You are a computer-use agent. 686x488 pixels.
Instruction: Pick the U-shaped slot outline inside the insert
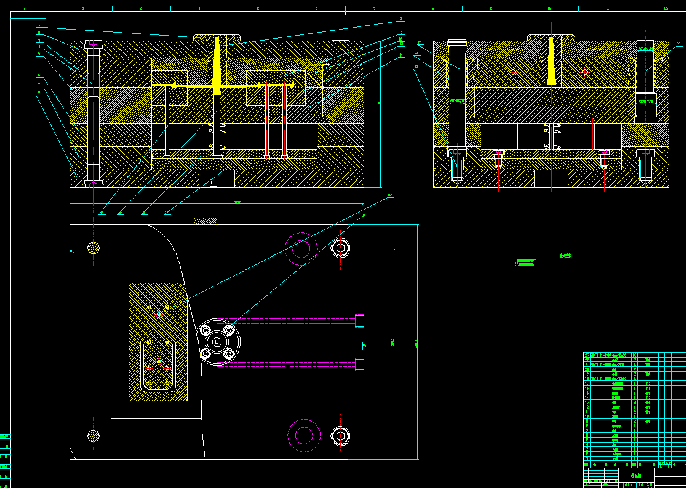click(158, 366)
